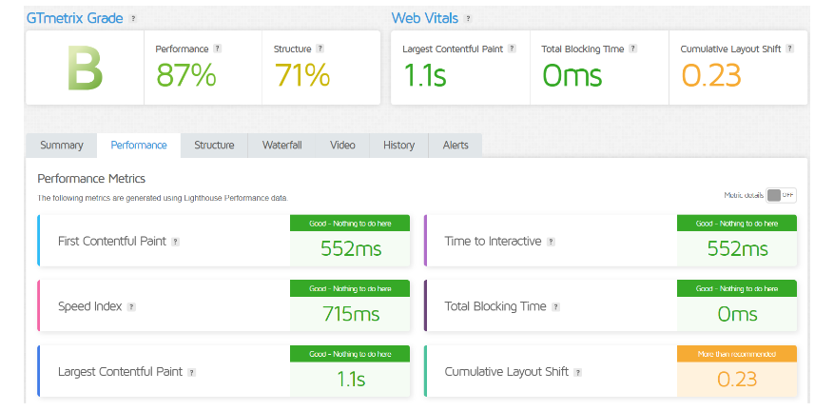Click help icon in Largest Contentful Paint metric row
834x411 pixels.
pos(191,373)
